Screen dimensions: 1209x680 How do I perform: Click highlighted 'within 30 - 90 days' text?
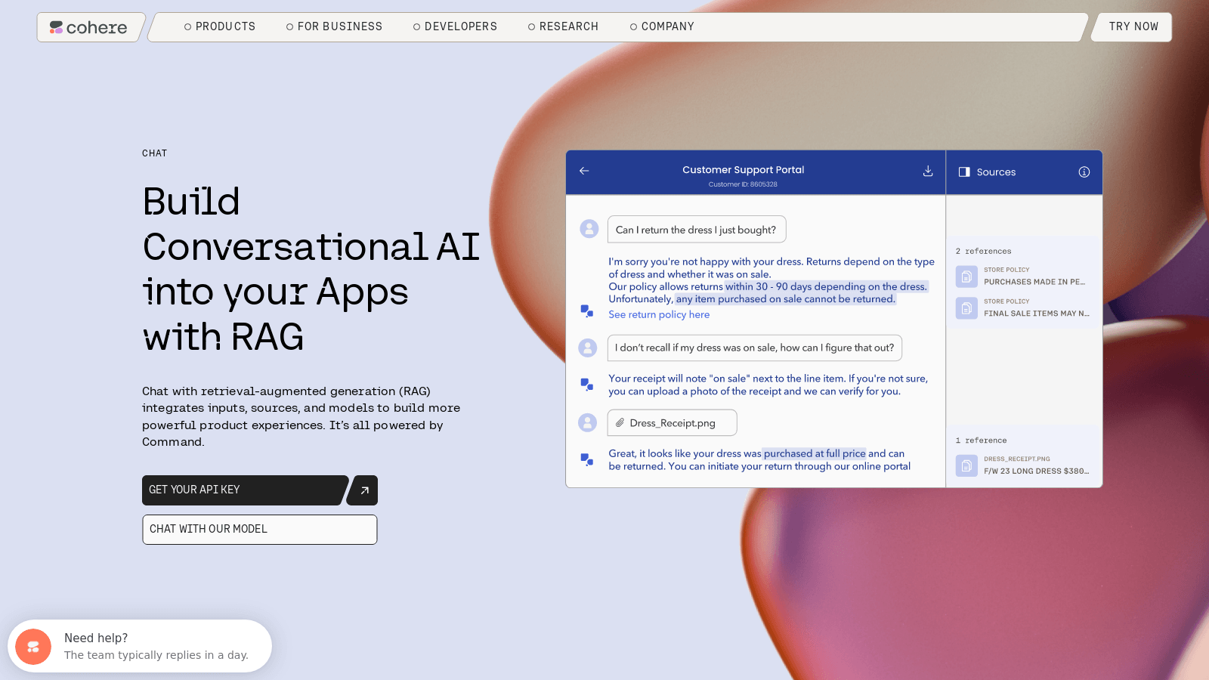pyautogui.click(x=826, y=286)
